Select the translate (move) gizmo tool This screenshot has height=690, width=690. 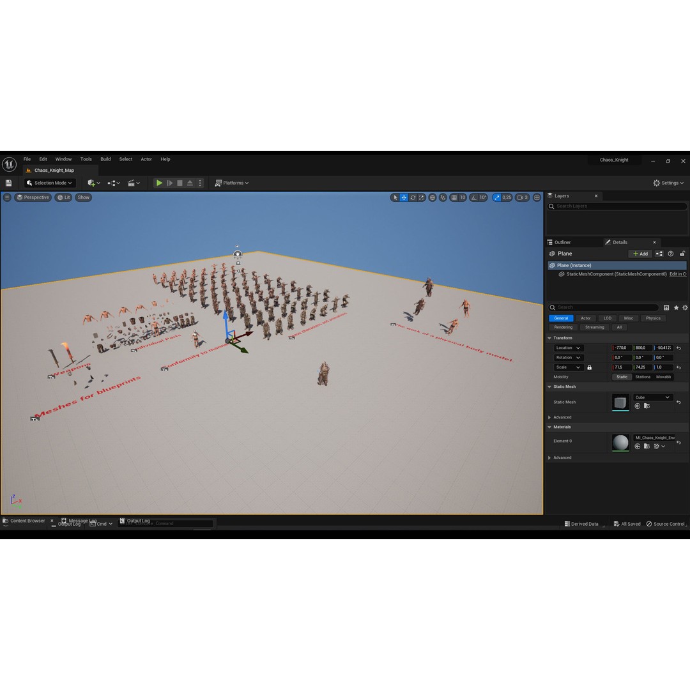[404, 197]
